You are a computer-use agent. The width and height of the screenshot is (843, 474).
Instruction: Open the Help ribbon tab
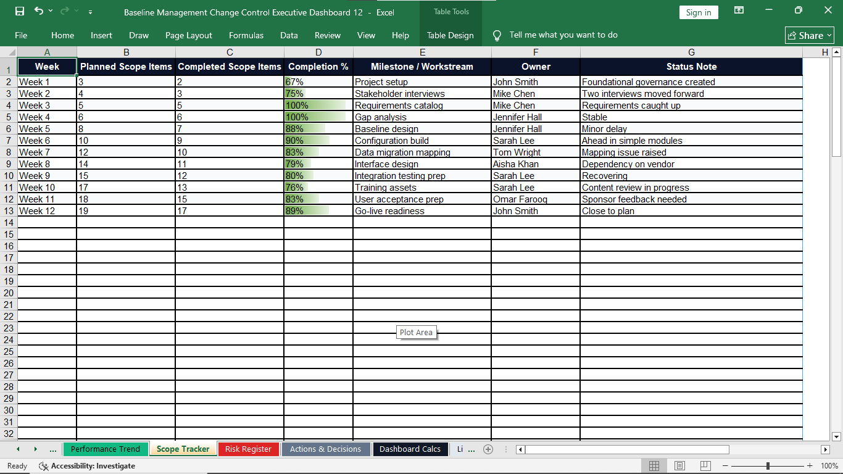[x=401, y=35]
